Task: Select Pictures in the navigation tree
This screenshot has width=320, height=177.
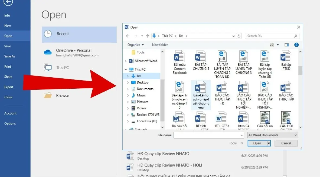Action: (140, 102)
